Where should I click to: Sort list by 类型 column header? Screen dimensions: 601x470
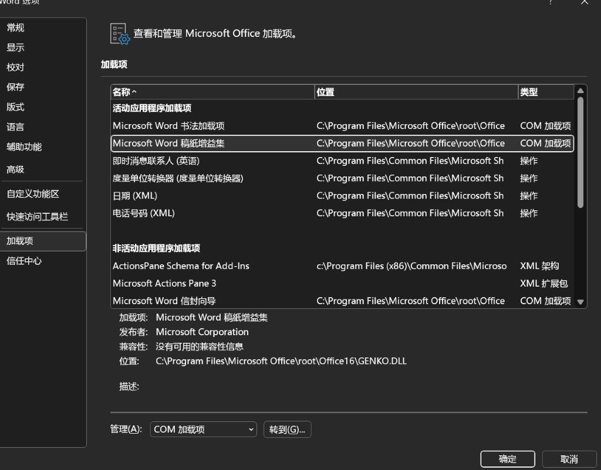(546, 92)
